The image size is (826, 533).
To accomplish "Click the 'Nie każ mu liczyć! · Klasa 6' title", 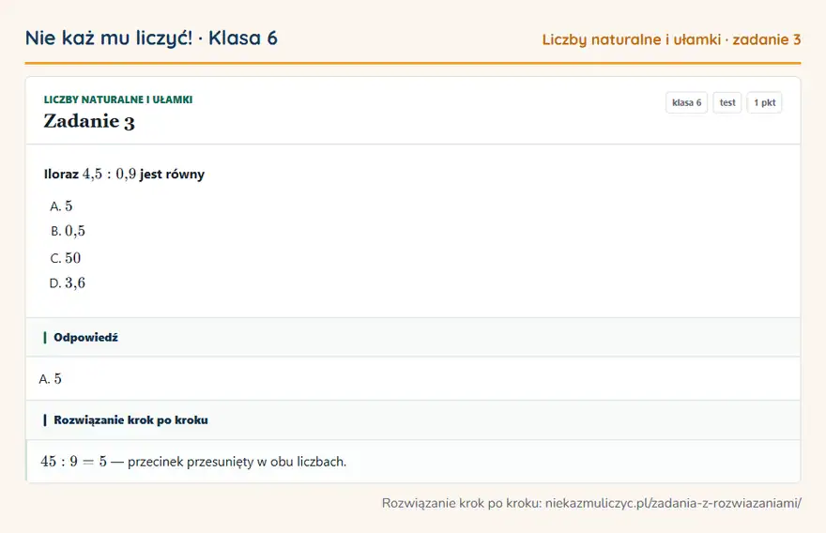I will (151, 38).
